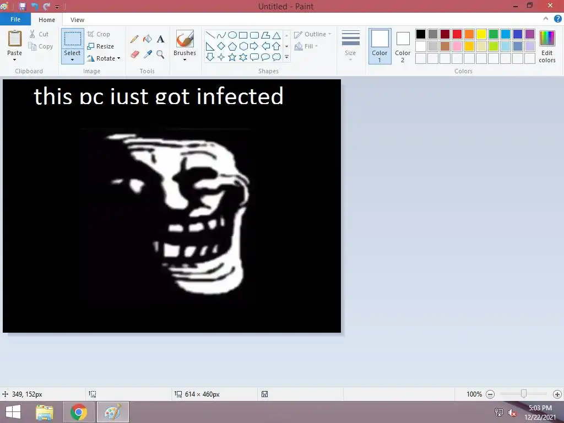
Task: Choose the Curve shape
Action: (221, 35)
